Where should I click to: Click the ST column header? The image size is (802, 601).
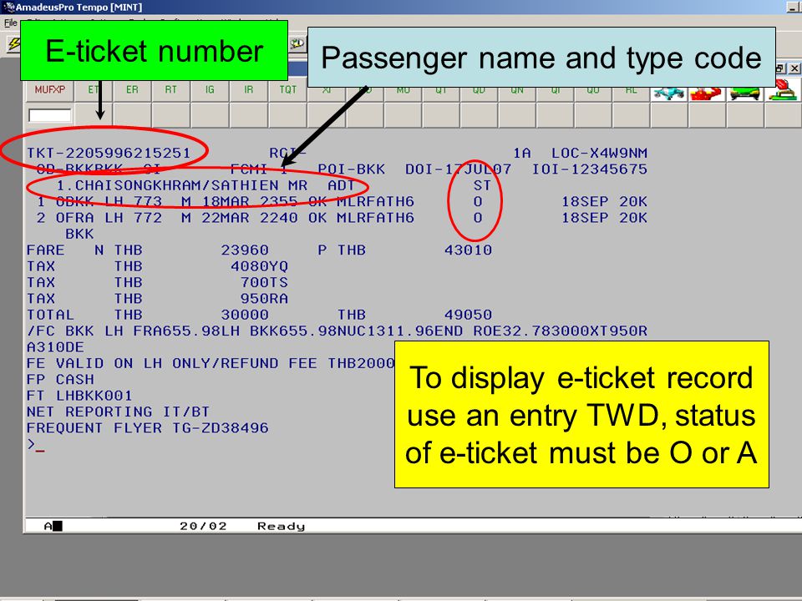482,185
